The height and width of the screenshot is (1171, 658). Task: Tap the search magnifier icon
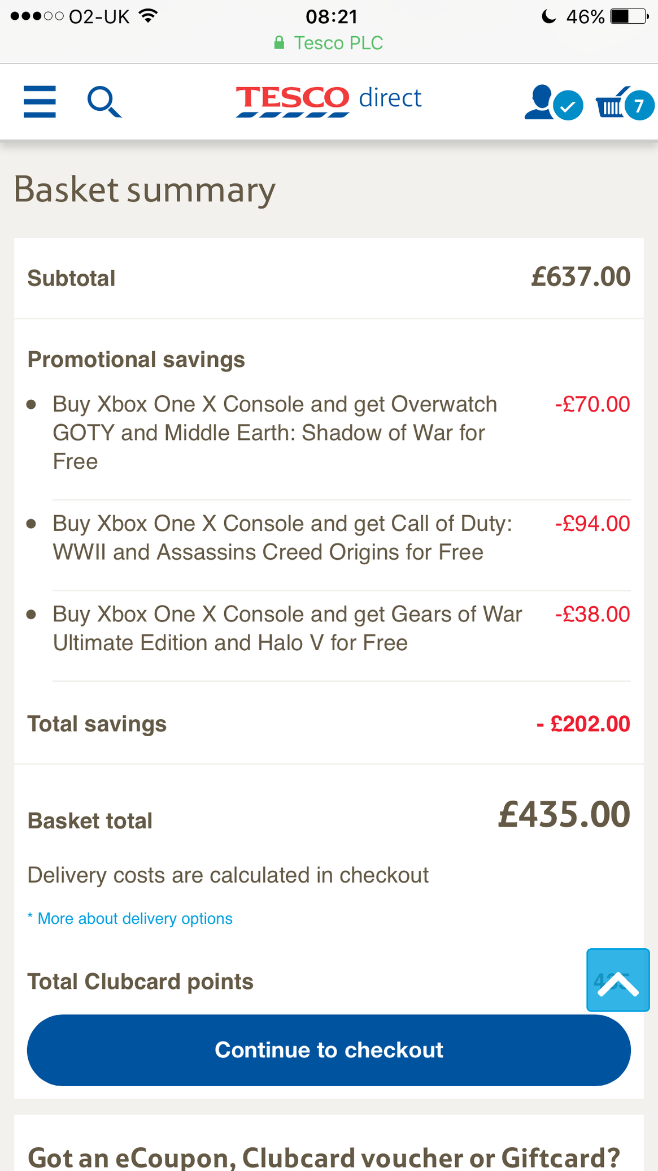(104, 102)
